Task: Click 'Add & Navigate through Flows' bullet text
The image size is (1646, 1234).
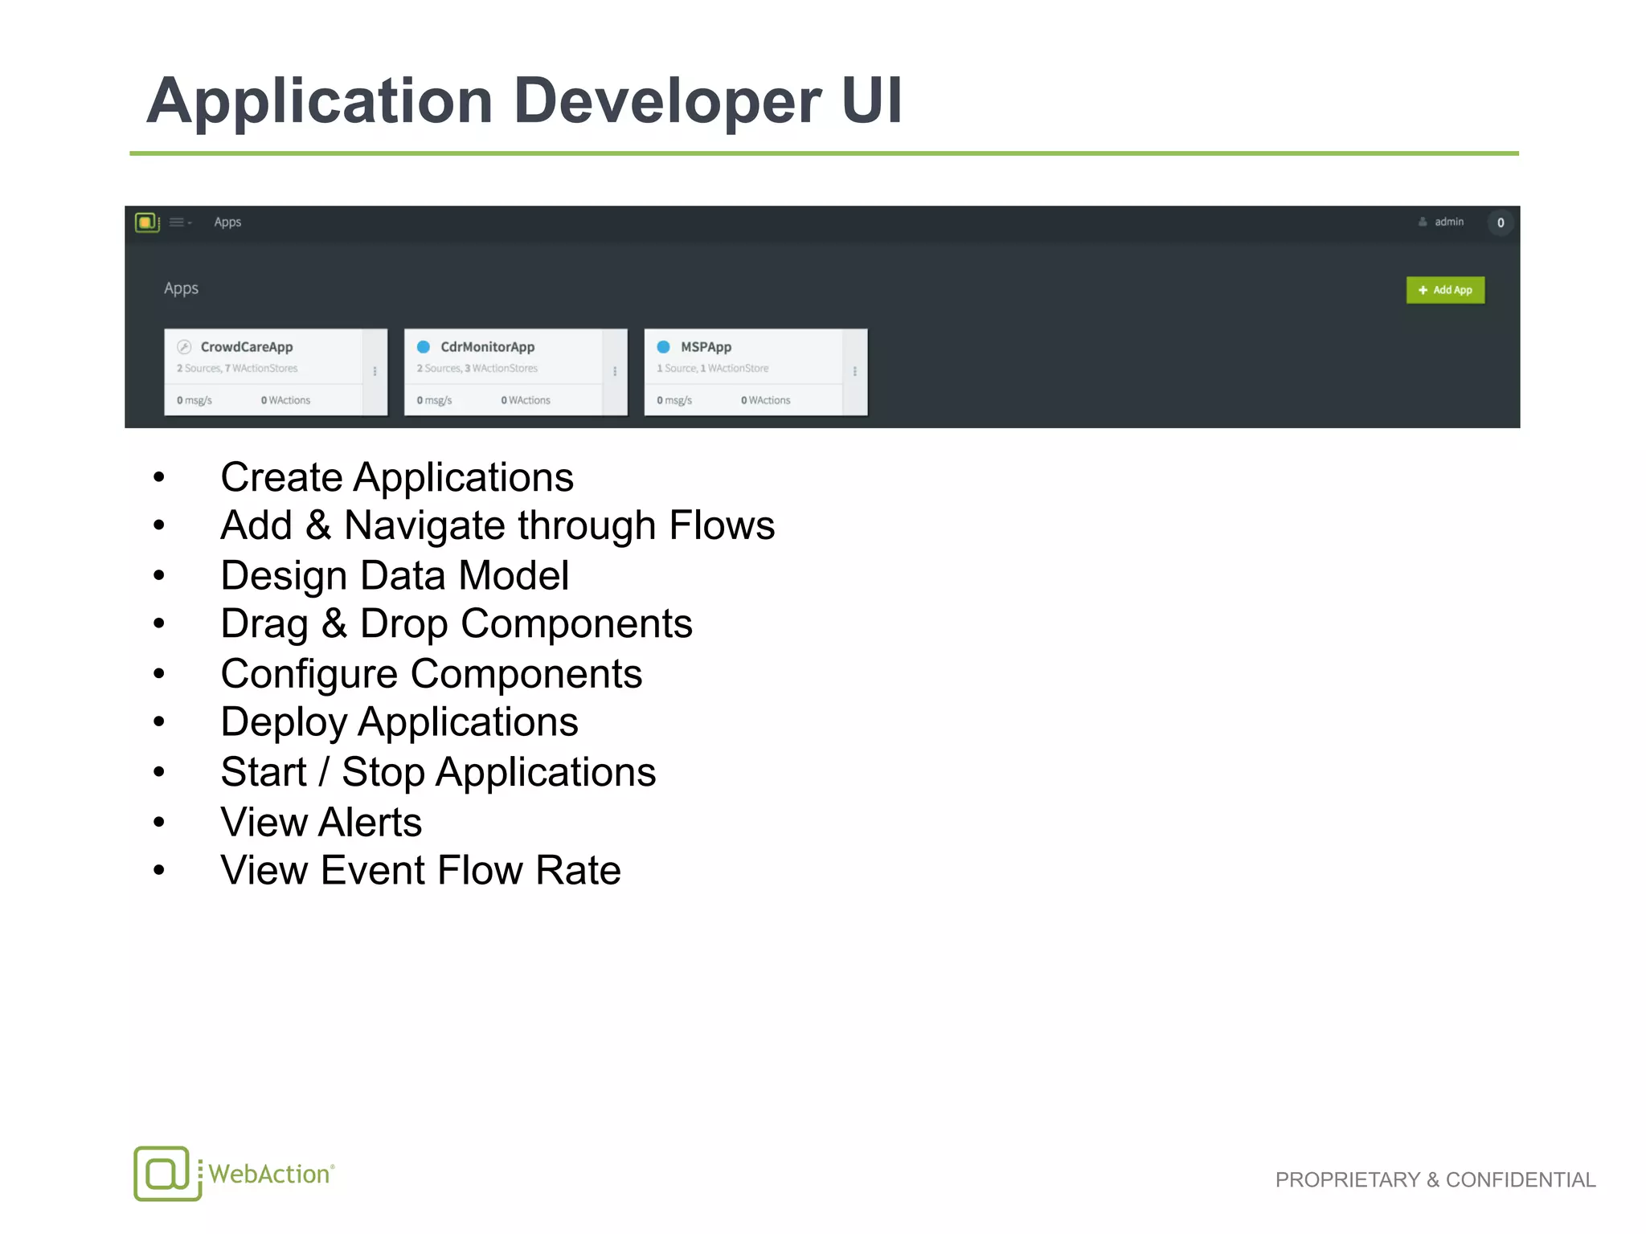Action: click(497, 525)
